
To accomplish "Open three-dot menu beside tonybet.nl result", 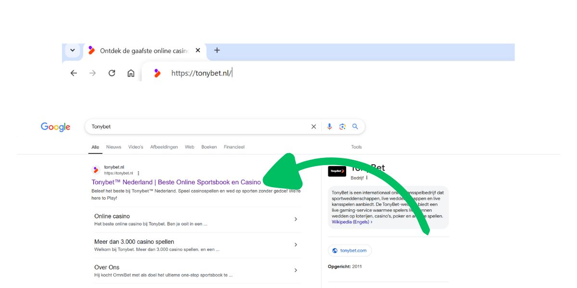I will point(138,173).
